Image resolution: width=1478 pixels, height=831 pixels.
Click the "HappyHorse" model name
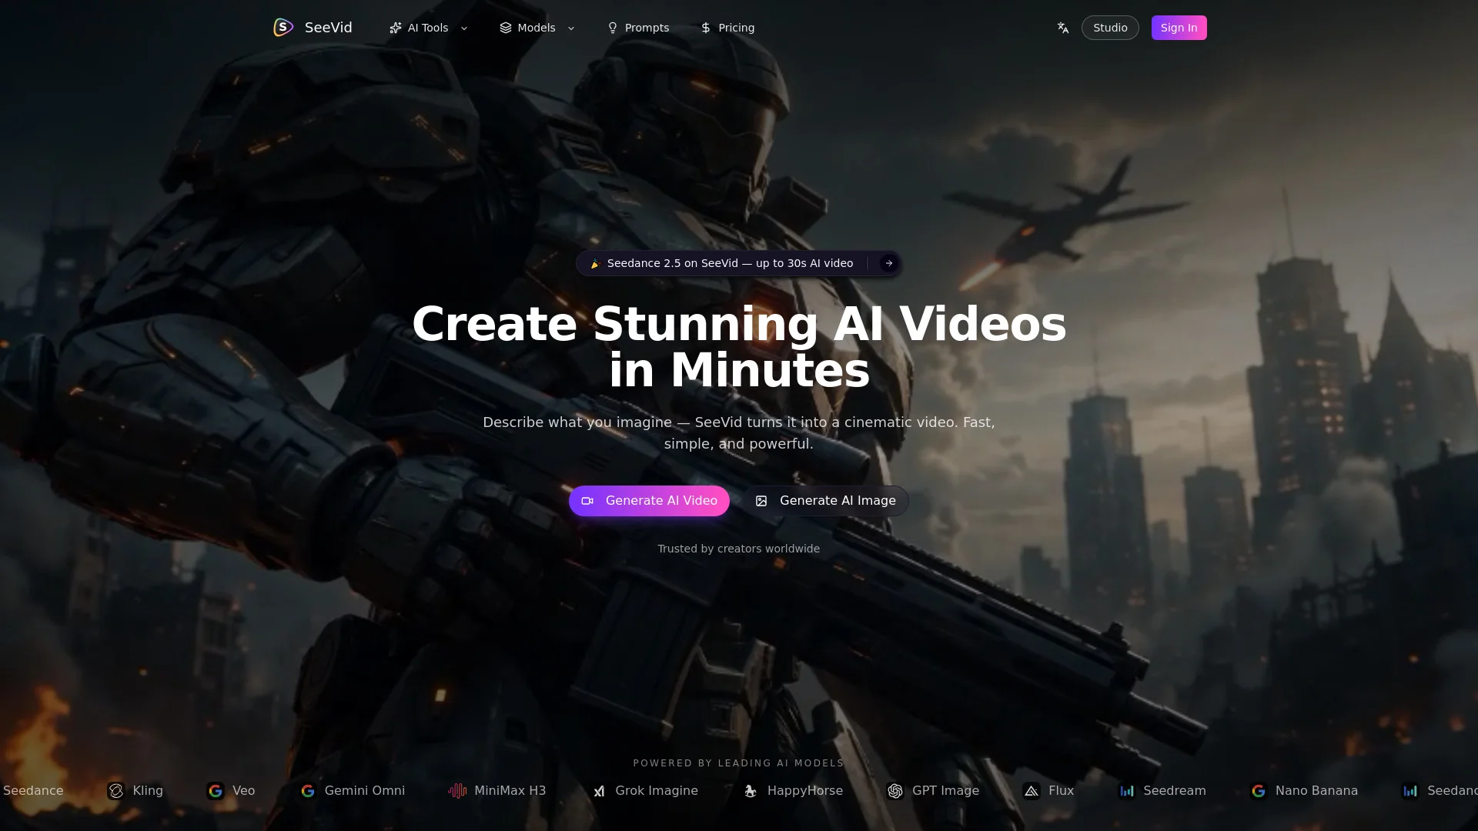click(x=805, y=791)
